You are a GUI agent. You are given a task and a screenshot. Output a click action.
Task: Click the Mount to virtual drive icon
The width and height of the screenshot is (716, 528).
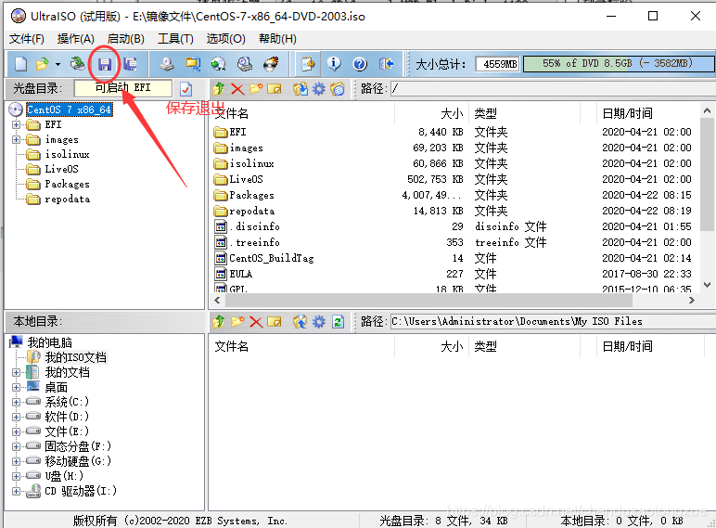pos(245,64)
